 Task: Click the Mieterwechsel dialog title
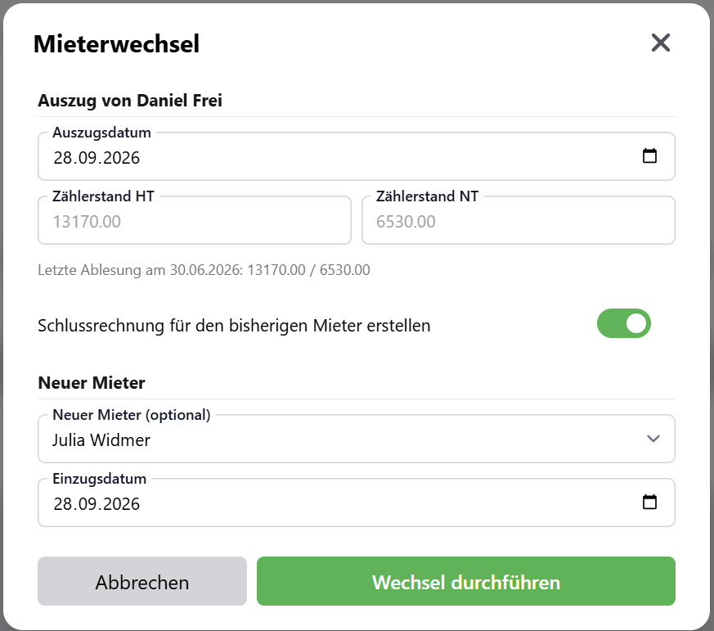pyautogui.click(x=117, y=43)
